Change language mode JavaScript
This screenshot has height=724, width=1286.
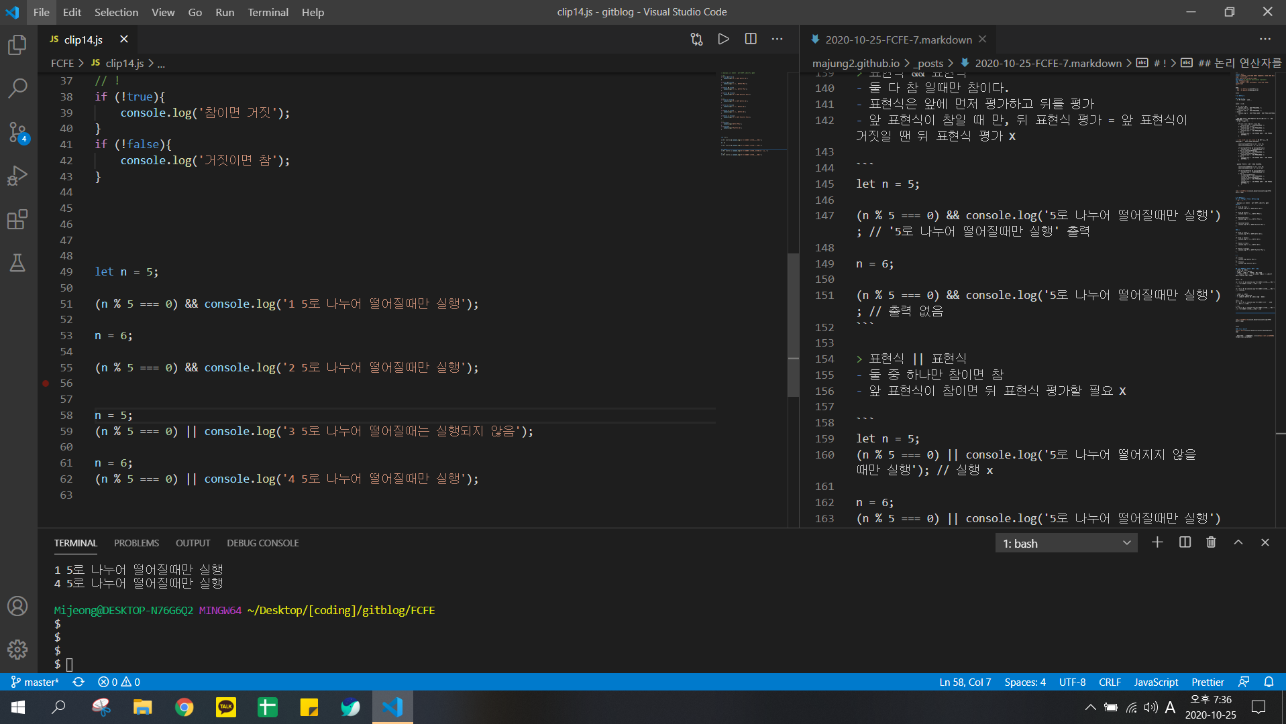tap(1156, 682)
